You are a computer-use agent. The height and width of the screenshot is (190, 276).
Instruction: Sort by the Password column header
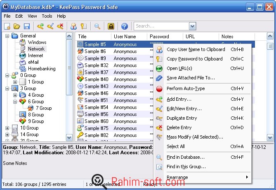165,37
